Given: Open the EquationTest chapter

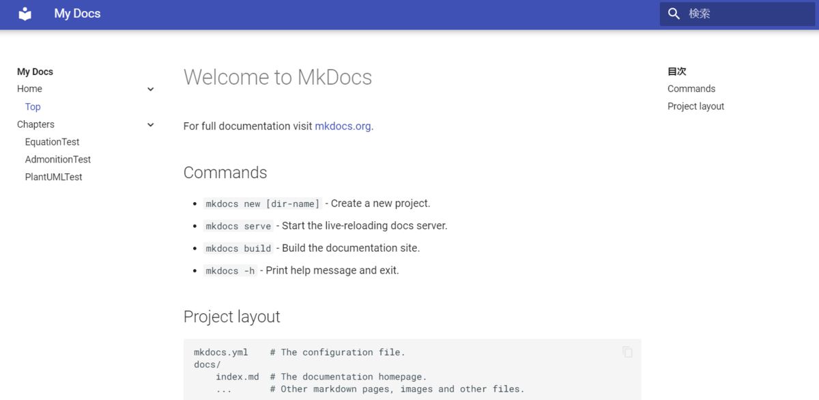Looking at the screenshot, I should 52,142.
